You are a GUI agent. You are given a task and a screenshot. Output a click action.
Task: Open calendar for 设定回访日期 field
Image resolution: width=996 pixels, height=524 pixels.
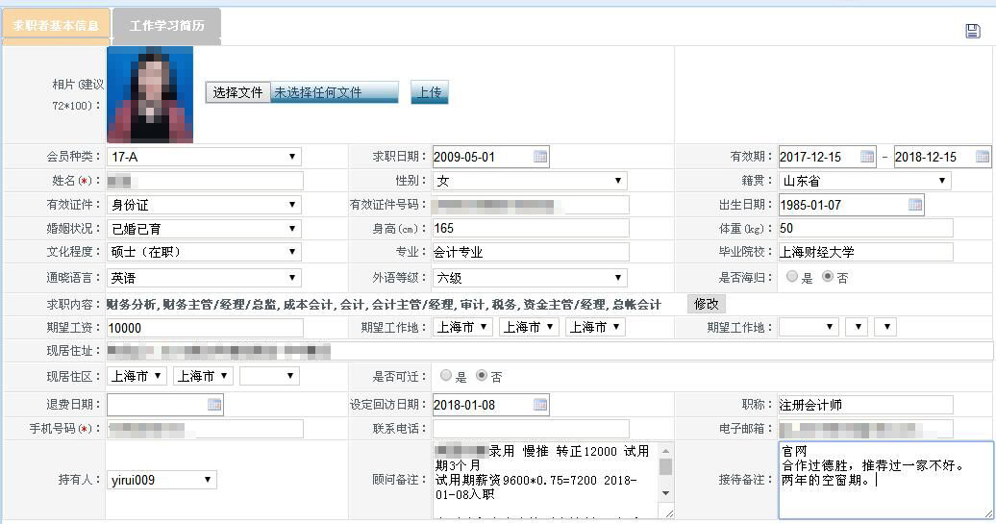[x=540, y=405]
